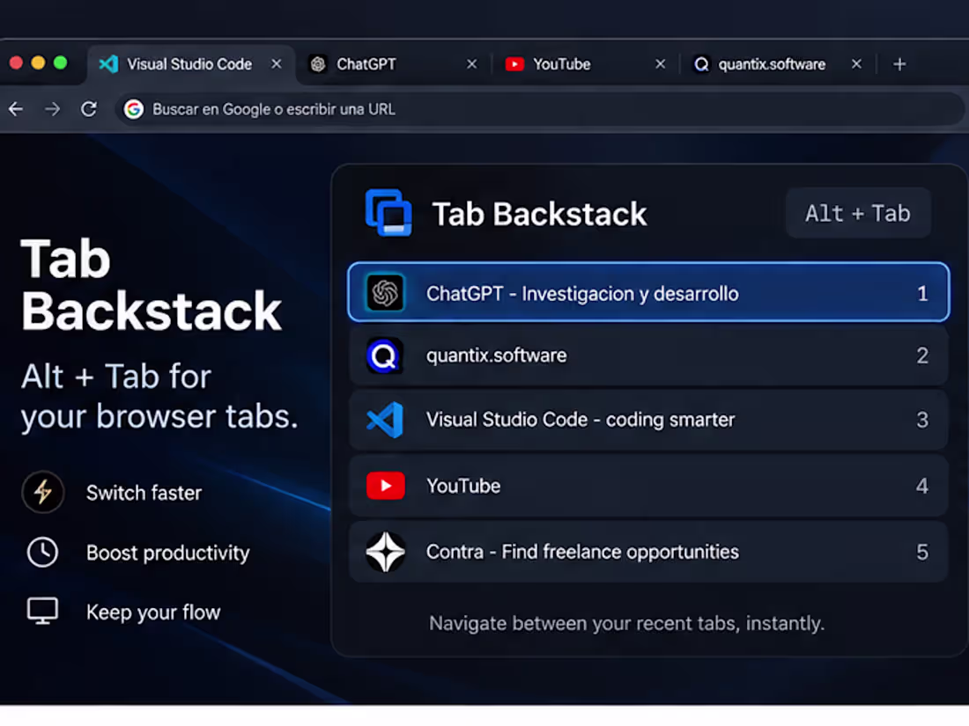
Task: Select Contra - Find freelance opportunities entry
Action: [x=648, y=552]
